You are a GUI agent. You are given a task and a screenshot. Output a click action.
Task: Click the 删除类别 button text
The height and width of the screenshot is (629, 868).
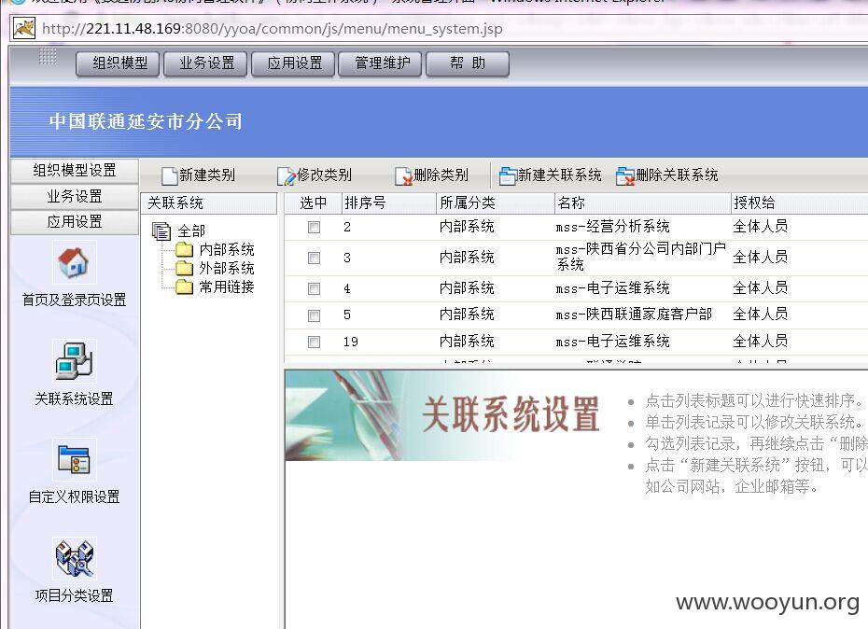pyautogui.click(x=441, y=175)
